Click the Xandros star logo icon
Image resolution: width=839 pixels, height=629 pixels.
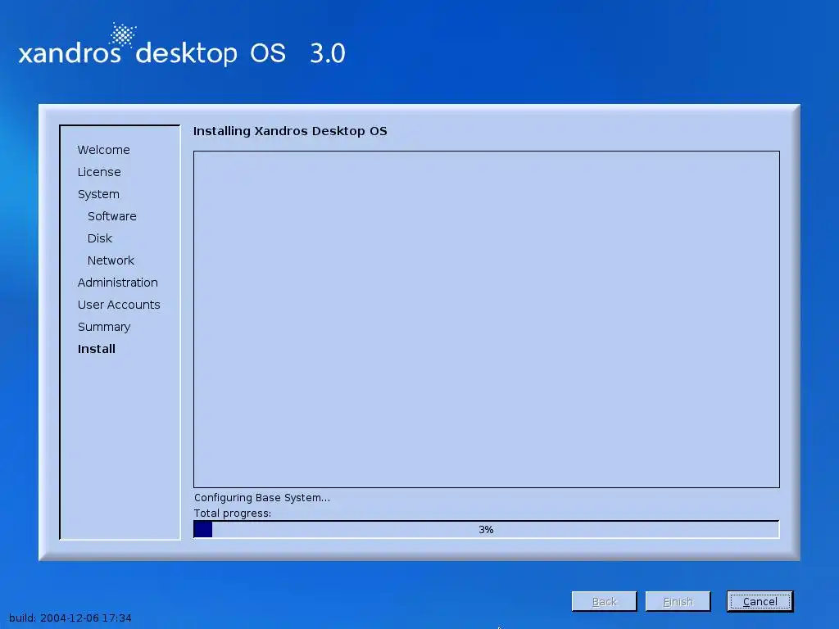123,35
